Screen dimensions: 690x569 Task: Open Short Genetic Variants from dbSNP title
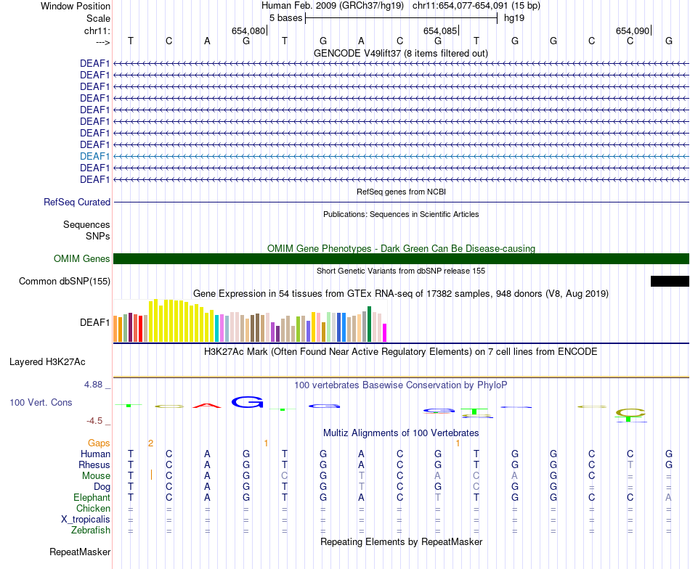(x=401, y=271)
